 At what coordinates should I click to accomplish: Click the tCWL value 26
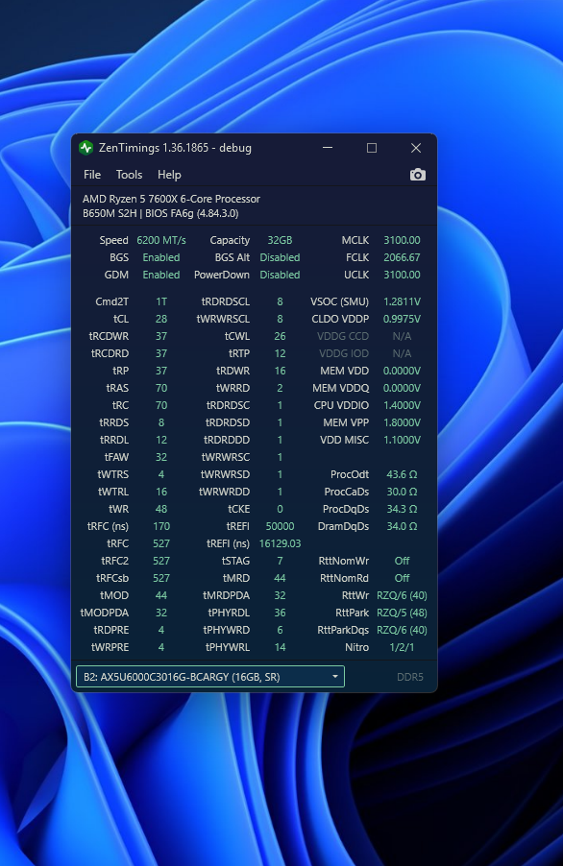coord(281,336)
